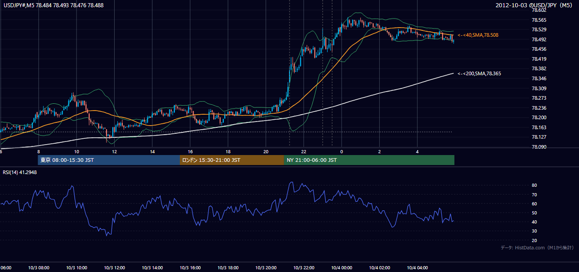
Task: Click RSI axis level 80
Action: [x=534, y=185]
